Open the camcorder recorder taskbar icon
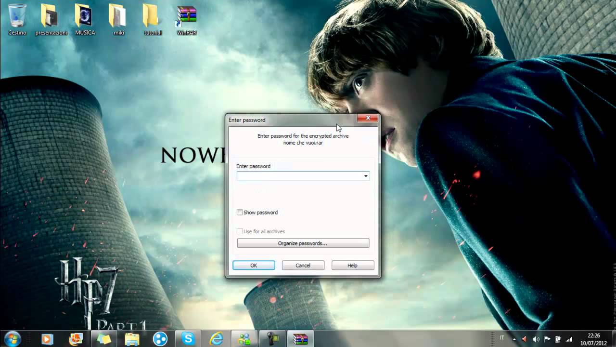The width and height of the screenshot is (616, 347). click(x=272, y=339)
